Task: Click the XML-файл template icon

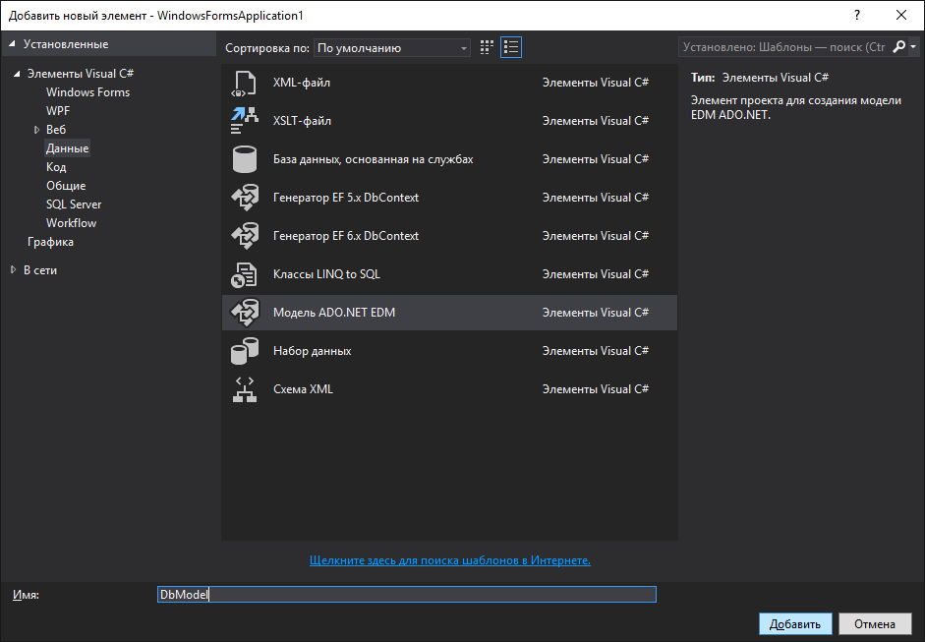Action: (244, 83)
